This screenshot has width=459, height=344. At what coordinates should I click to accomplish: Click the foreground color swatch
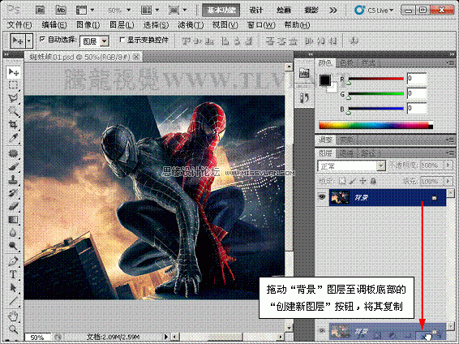[x=325, y=80]
